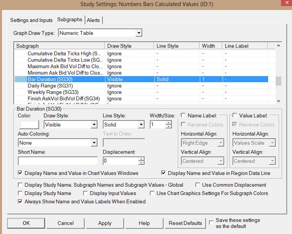Enable the Name Label checkbox
This screenshot has height=234, width=292.
coord(184,115)
